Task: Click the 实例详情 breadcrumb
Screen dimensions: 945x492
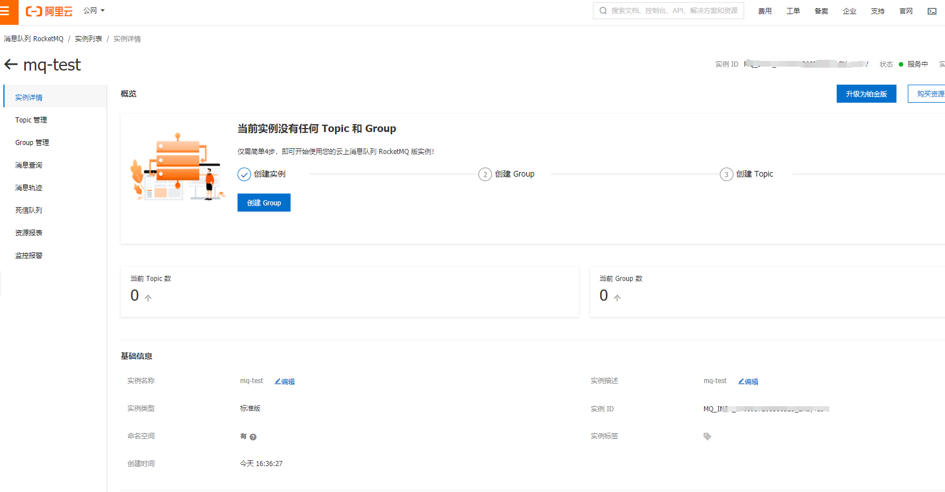Action: pyautogui.click(x=127, y=39)
